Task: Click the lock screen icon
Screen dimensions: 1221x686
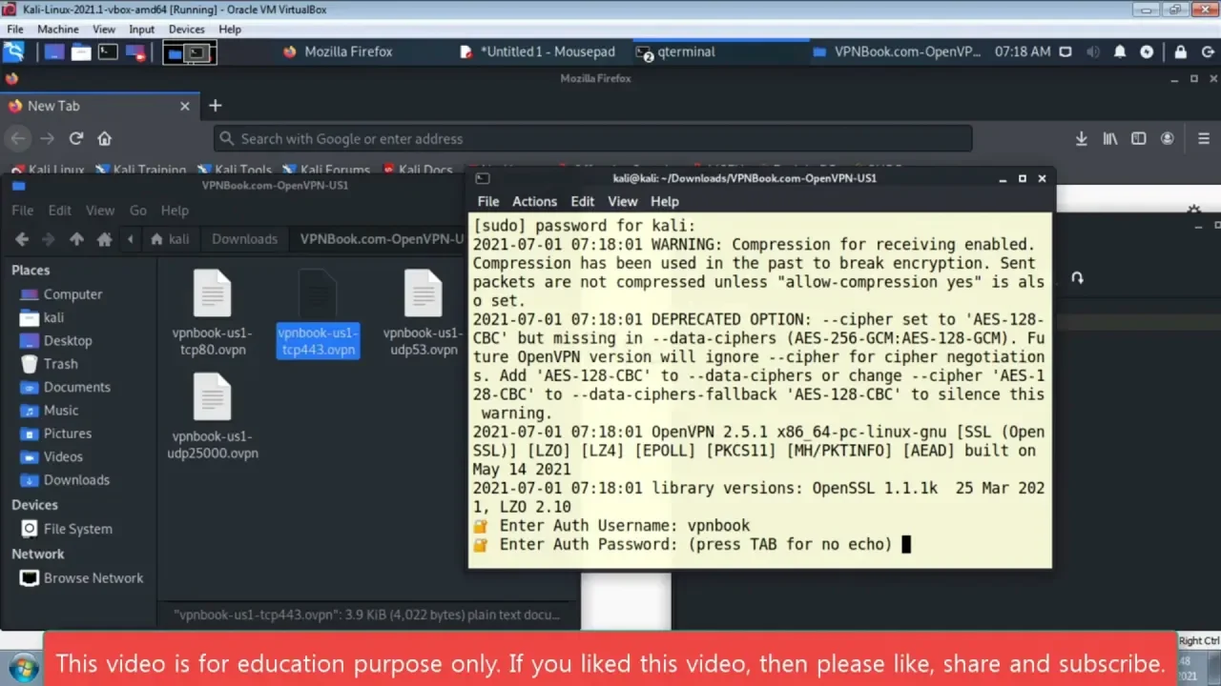Action: coord(1180,52)
